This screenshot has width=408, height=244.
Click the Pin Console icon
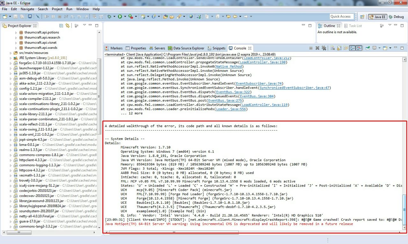point(368,48)
